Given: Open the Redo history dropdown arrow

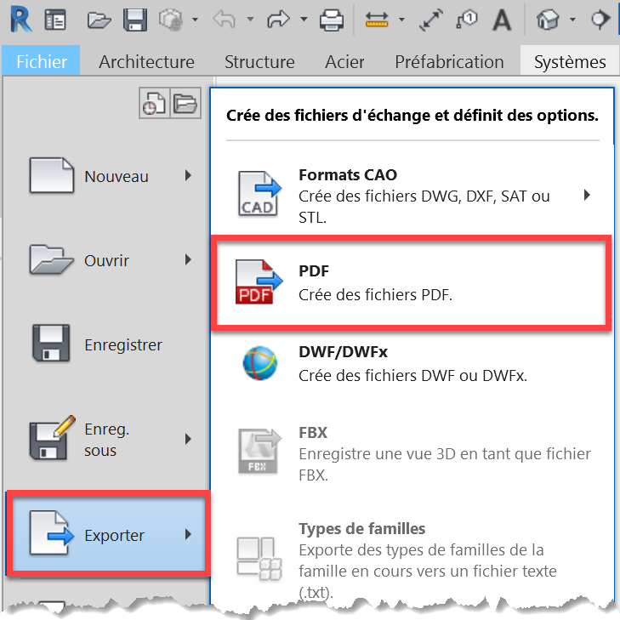Looking at the screenshot, I should tap(304, 19).
